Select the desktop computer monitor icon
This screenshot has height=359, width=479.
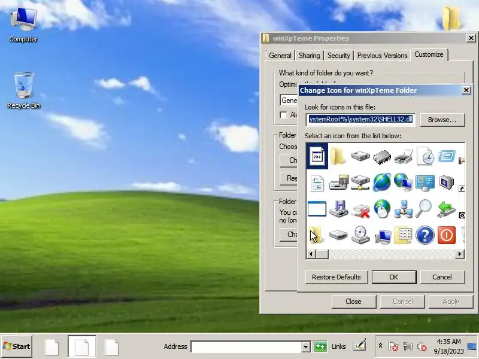[383, 236]
